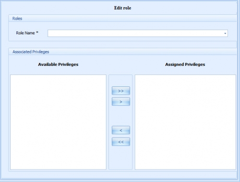Remove all assigned privileges with << button

coord(121,142)
